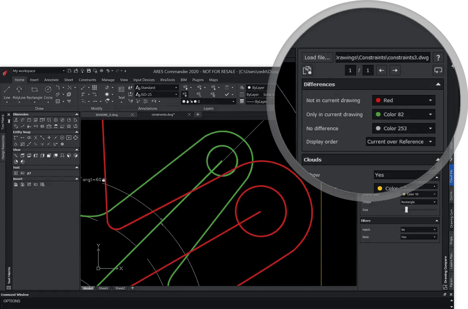Open the Hatch filter dropdown
The image size is (468, 309).
coord(419,230)
